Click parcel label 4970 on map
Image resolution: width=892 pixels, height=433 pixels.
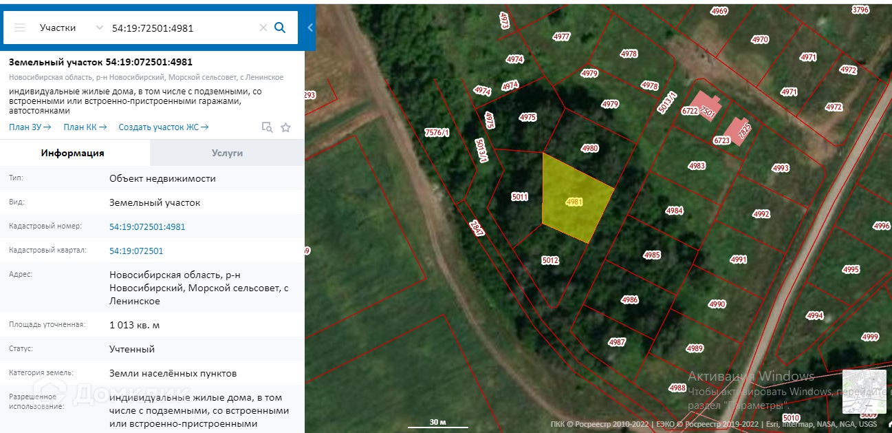[x=760, y=40]
